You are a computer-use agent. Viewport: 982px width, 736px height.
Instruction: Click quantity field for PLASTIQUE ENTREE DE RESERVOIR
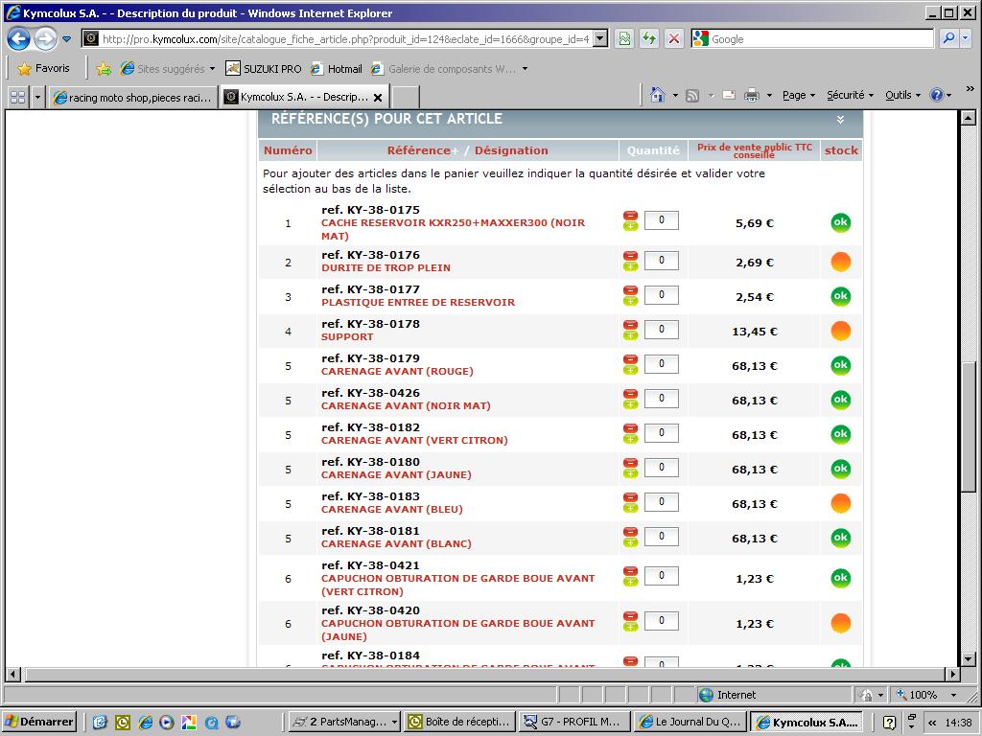click(x=662, y=295)
